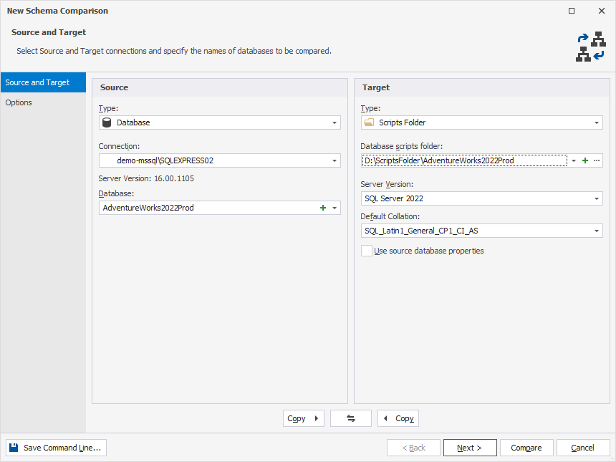Open the ellipsis browse button for the scripts folder
Viewport: 616px width, 462px height.
pos(597,160)
